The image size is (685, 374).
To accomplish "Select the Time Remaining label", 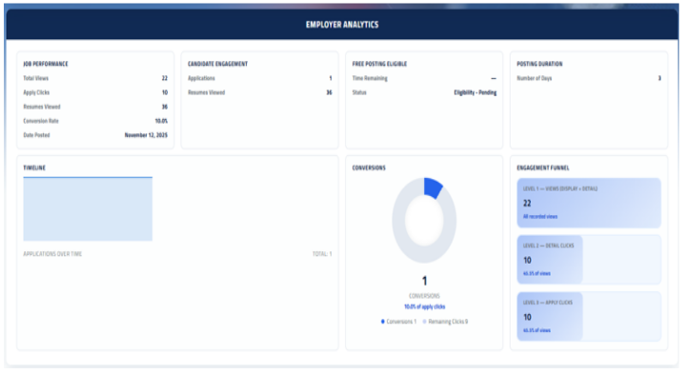I will [370, 78].
